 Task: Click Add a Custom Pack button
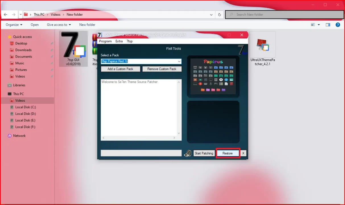(x=120, y=69)
